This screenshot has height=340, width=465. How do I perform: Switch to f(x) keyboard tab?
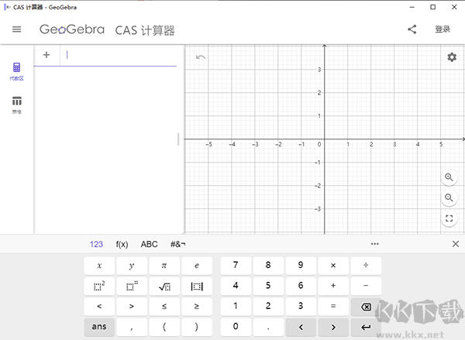pos(122,244)
